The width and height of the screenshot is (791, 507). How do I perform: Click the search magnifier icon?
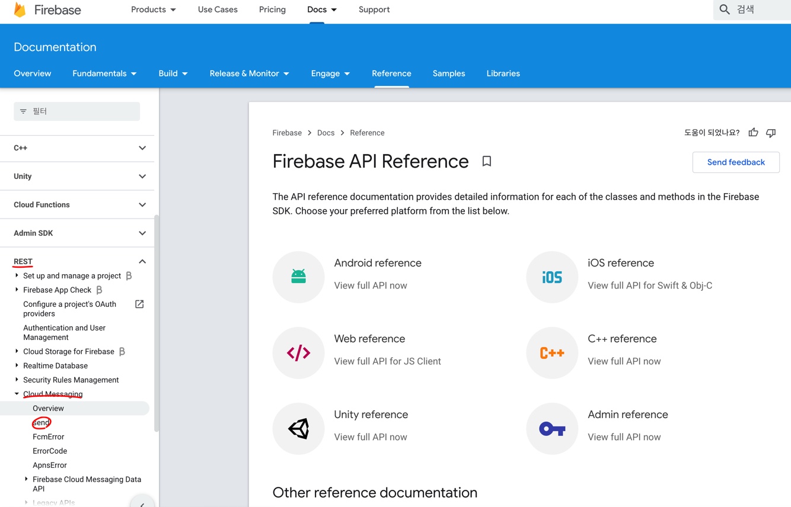point(725,9)
